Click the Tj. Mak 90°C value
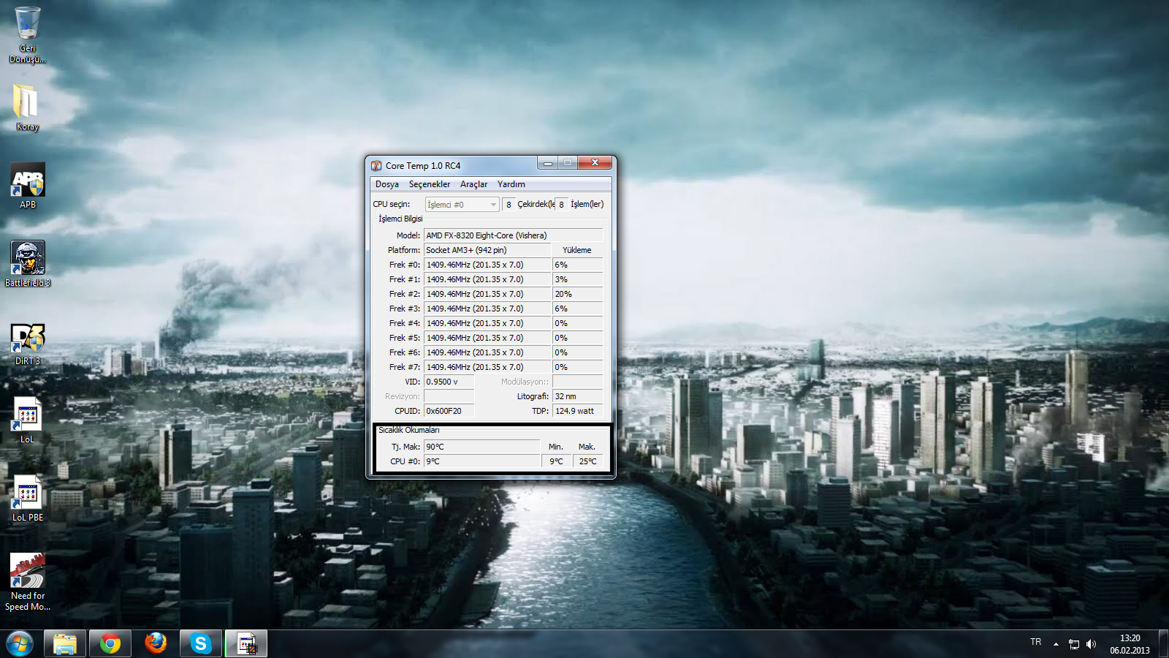Image resolution: width=1169 pixels, height=658 pixels. pos(481,447)
